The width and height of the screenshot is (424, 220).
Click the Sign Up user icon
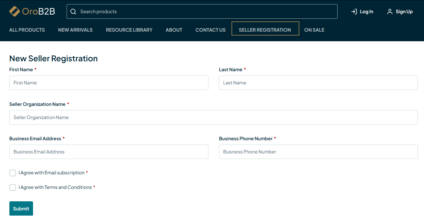point(390,12)
